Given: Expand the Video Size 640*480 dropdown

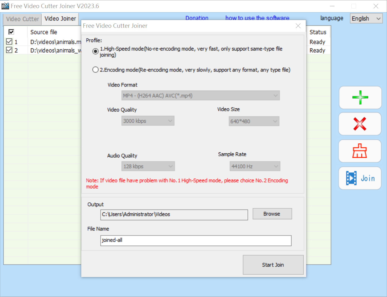Looking at the screenshot, I should (254, 121).
